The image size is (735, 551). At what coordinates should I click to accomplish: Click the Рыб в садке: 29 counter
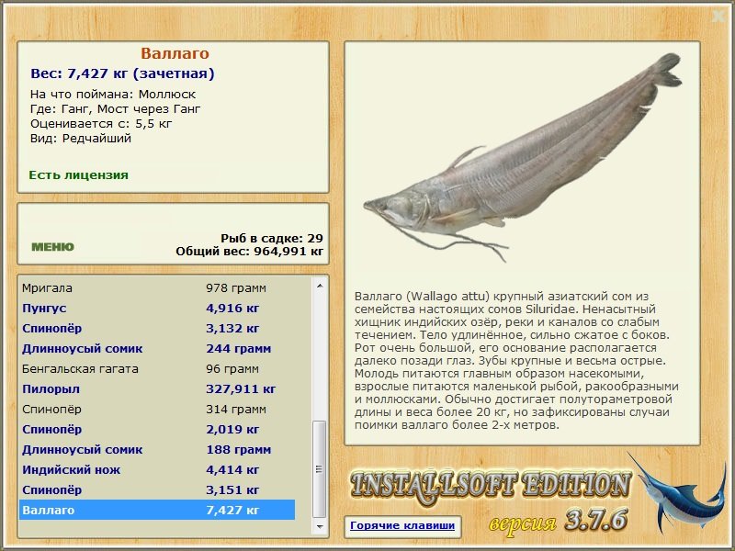pyautogui.click(x=272, y=239)
